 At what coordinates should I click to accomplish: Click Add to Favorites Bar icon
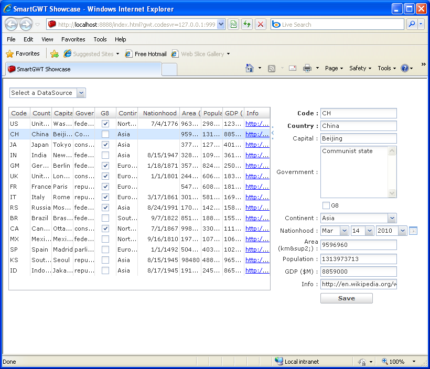click(55, 54)
